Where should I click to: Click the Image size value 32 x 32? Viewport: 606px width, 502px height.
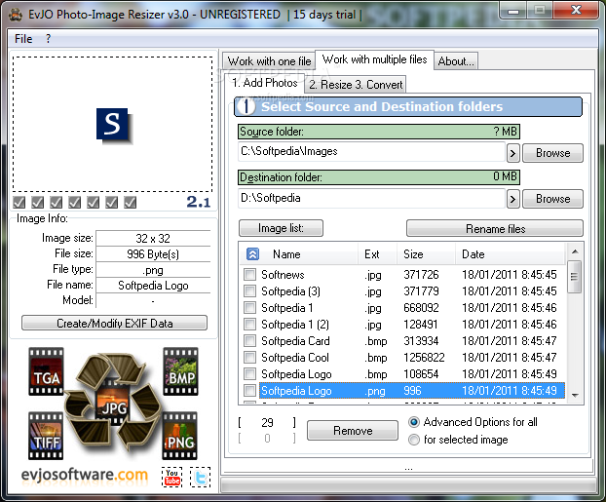point(153,238)
